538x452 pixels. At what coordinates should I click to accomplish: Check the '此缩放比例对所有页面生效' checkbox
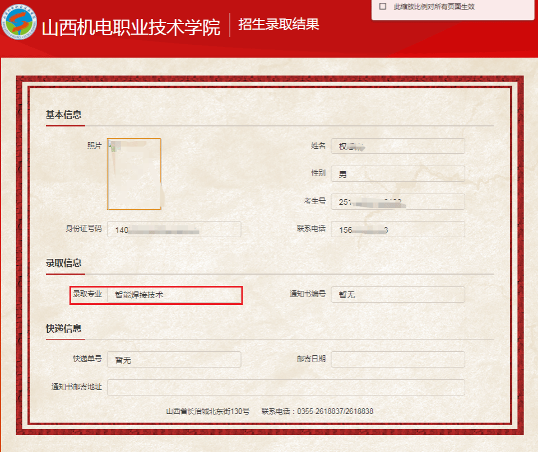[x=383, y=7]
